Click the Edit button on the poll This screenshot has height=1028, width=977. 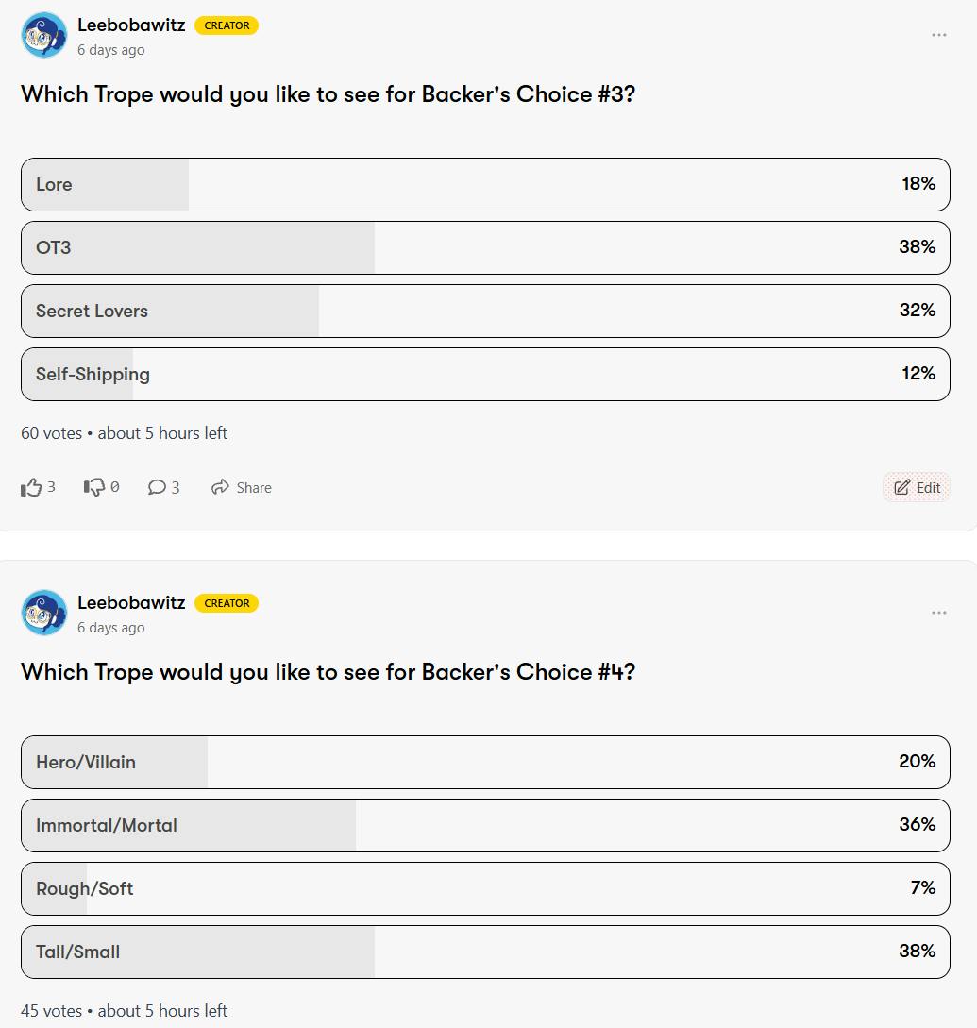917,487
